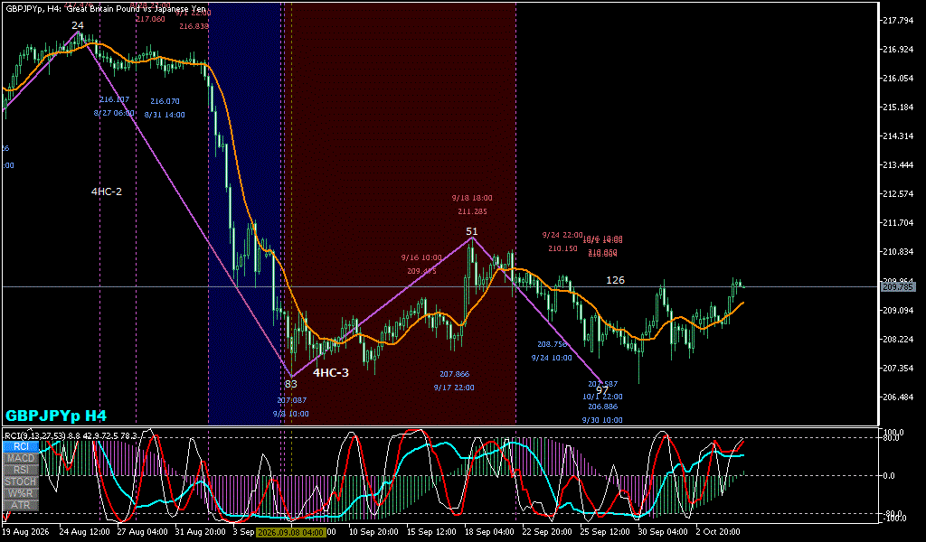Click the 9/30 10:00 time label
The image size is (926, 542).
602,421
